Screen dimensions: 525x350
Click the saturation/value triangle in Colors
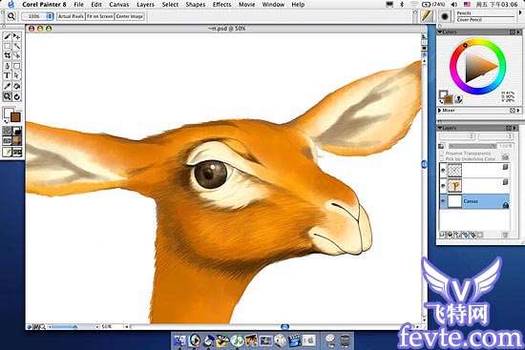pyautogui.click(x=480, y=67)
